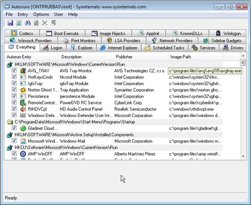Uncheck the HotKeysCmds checkbox

coord(14,77)
